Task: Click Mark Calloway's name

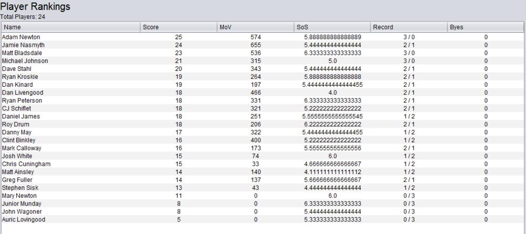Action: (22, 148)
